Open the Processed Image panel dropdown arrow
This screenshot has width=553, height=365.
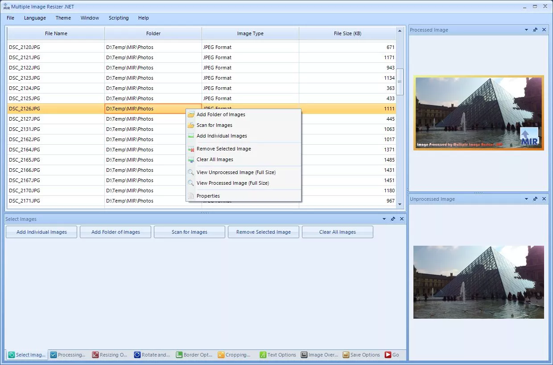tap(527, 30)
